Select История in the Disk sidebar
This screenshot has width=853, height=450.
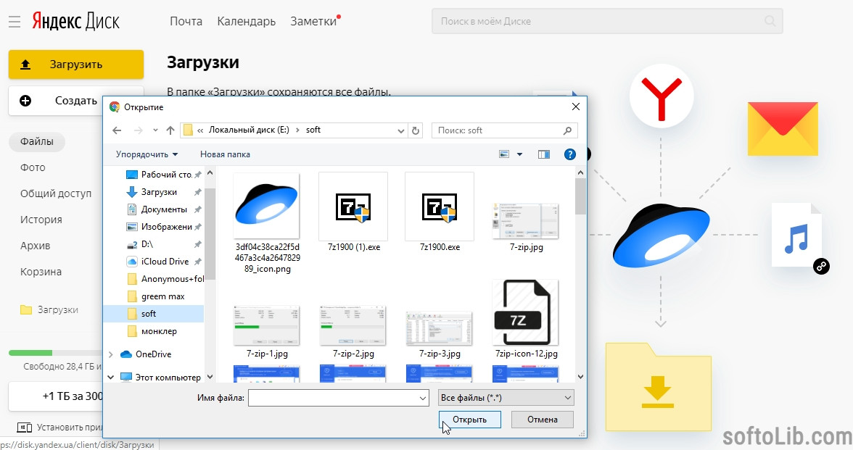click(x=41, y=220)
